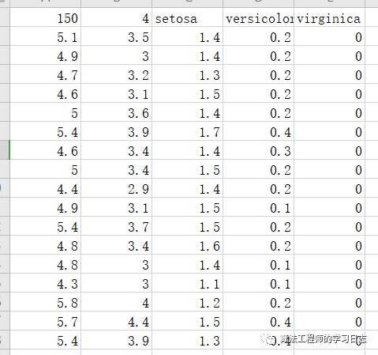Click the cell showing 3.7
378x355 pixels.
pyautogui.click(x=116, y=226)
